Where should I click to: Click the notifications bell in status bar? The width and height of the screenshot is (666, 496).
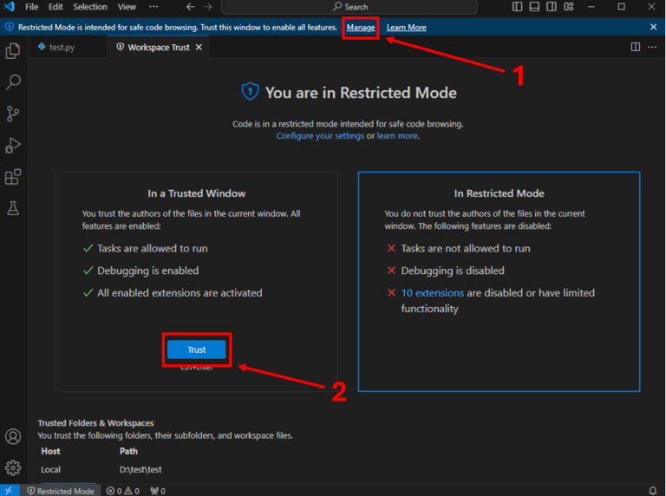pos(652,491)
